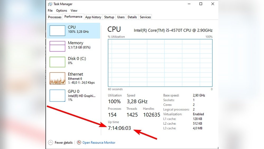The image size is (264, 149).
Task: Open the Users tab
Action: coord(121,17)
